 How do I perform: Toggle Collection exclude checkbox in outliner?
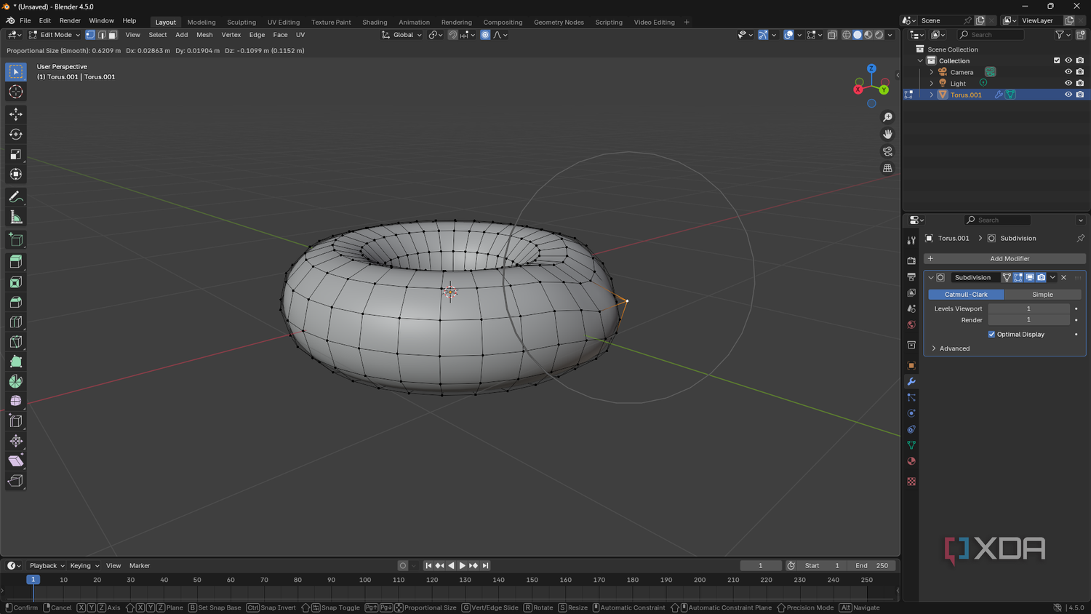click(x=1057, y=60)
